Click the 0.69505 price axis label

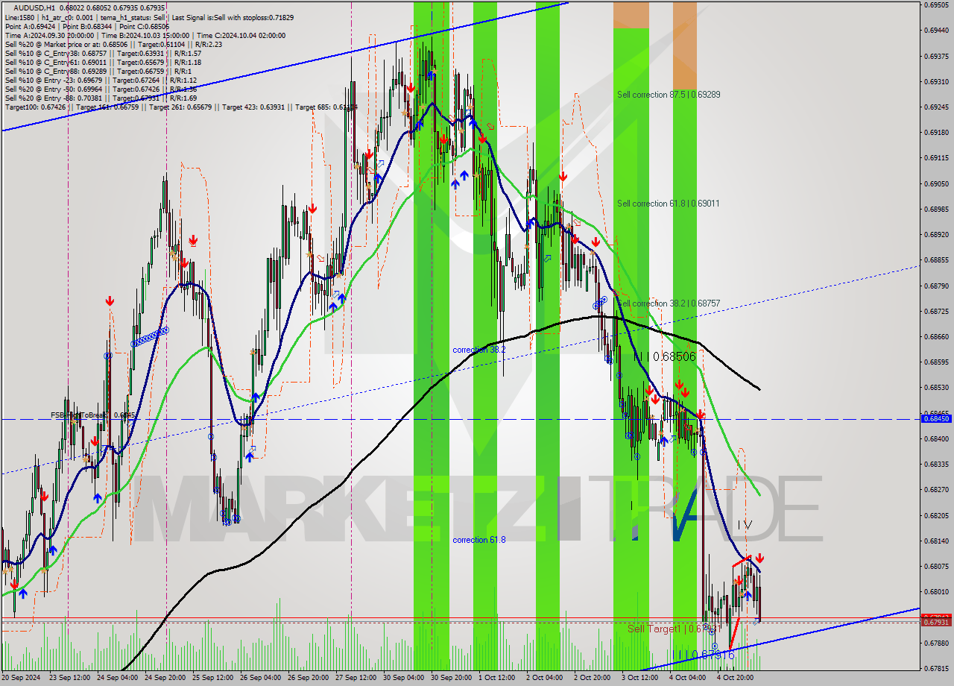coord(938,4)
